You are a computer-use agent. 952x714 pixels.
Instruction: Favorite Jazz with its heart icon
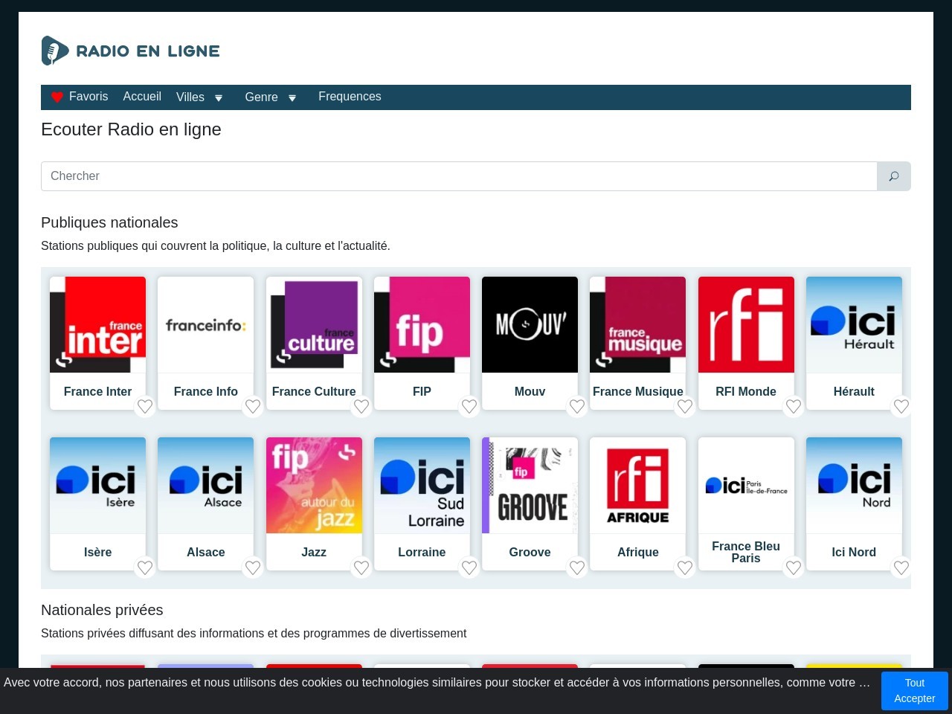click(361, 567)
